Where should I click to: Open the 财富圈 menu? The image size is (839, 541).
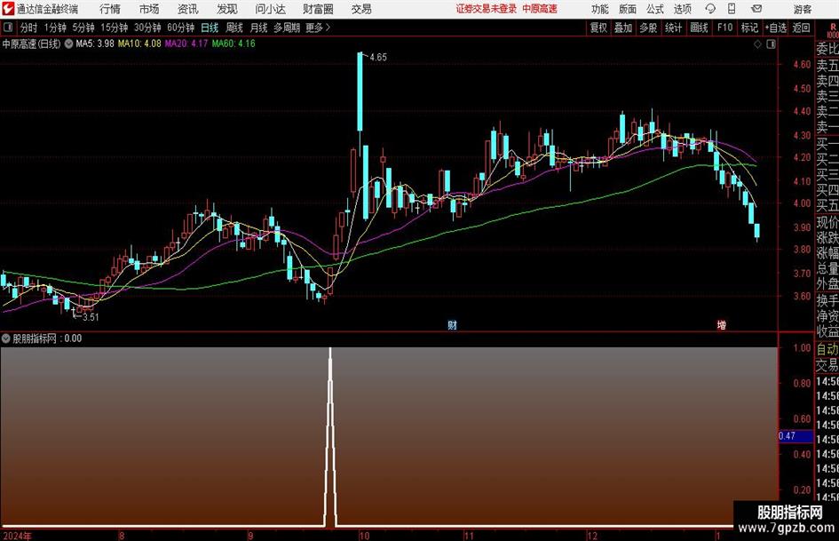pos(318,9)
